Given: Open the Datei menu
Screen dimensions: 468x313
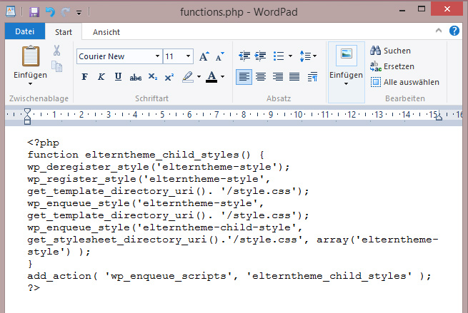Looking at the screenshot, I should pos(25,31).
